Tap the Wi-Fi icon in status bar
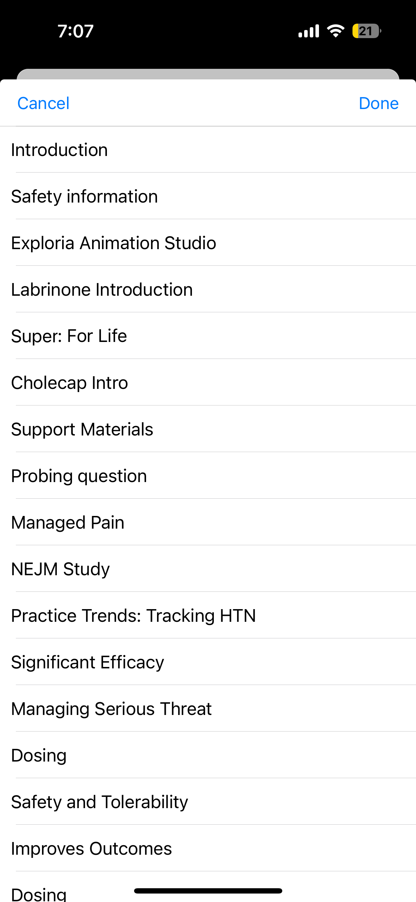Image resolution: width=416 pixels, height=902 pixels. pyautogui.click(x=336, y=31)
